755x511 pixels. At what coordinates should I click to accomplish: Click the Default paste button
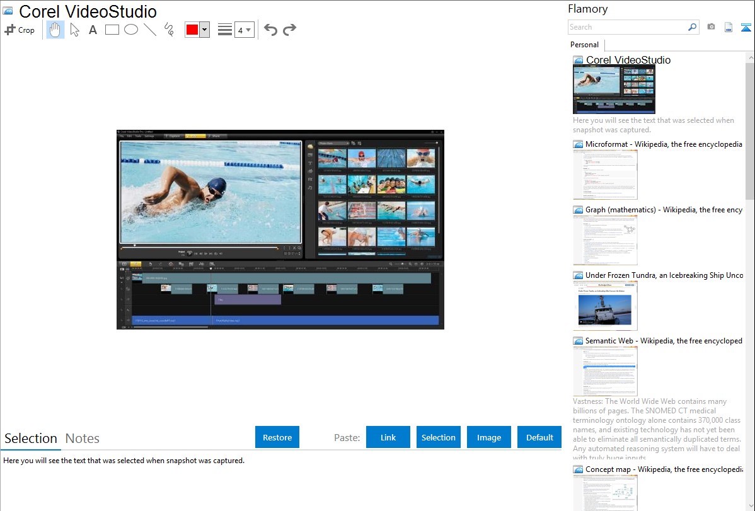[x=539, y=437]
